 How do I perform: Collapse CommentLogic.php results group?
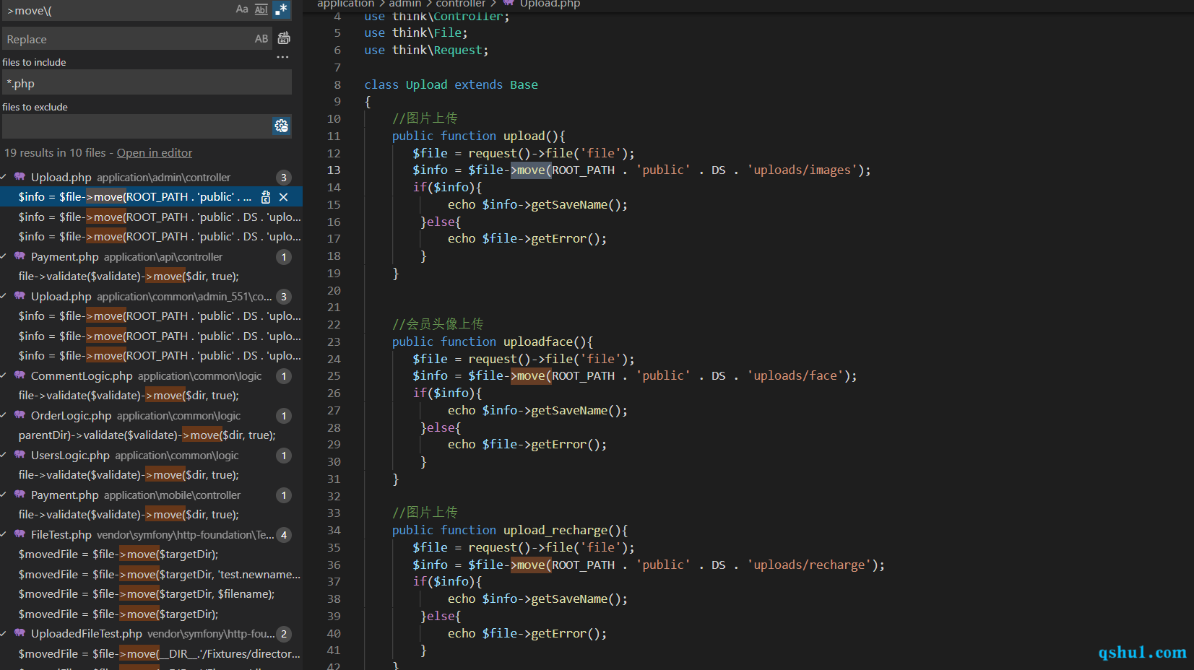click(4, 375)
